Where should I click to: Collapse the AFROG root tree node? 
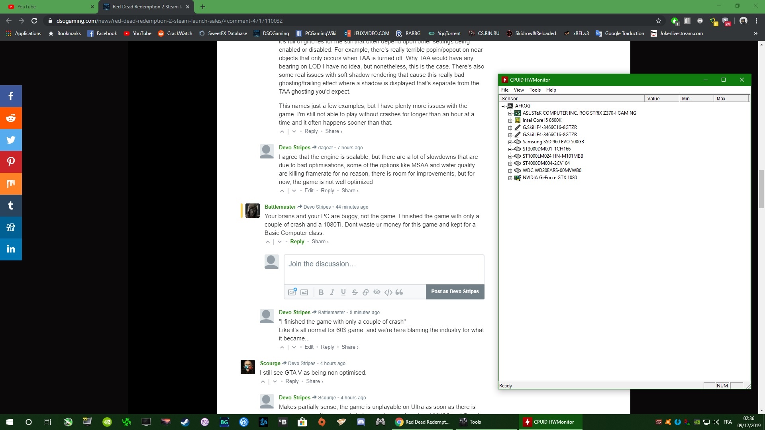coord(503,106)
